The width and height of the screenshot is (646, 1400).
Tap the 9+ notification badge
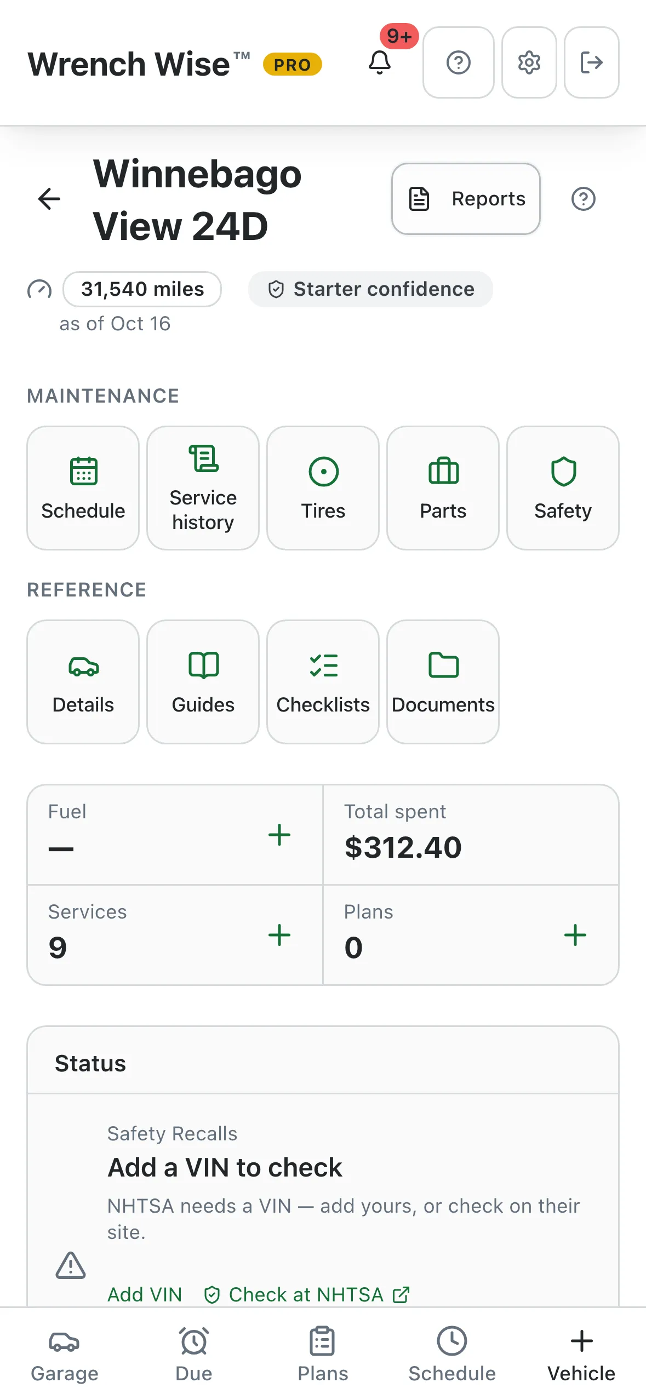point(399,36)
